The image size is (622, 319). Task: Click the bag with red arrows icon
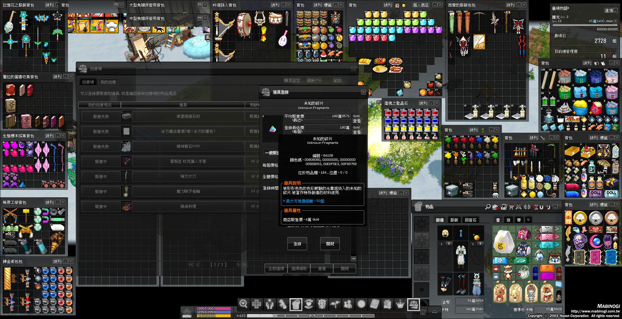coord(495,207)
